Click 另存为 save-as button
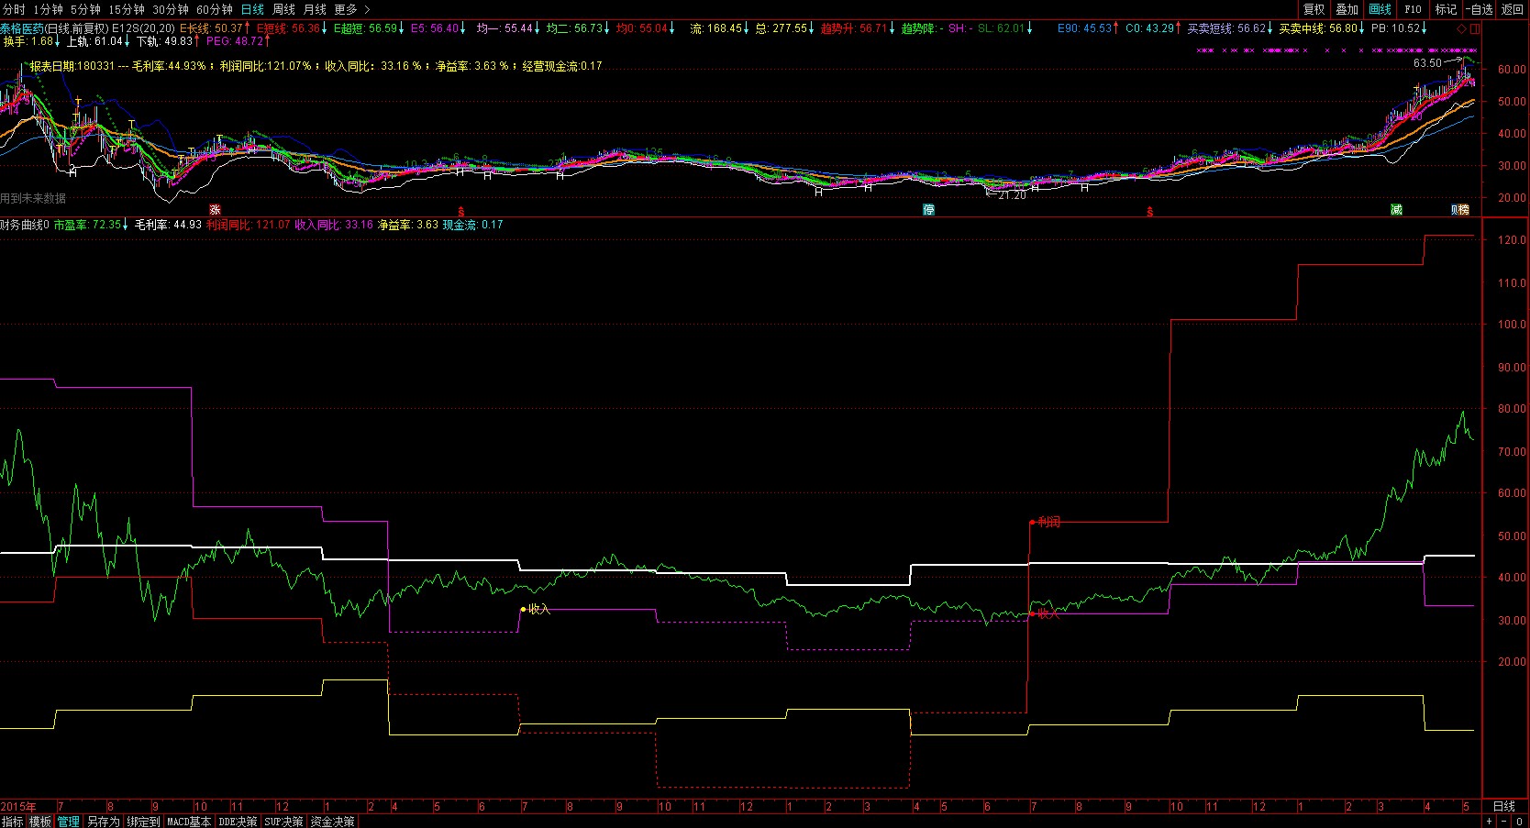 click(104, 822)
